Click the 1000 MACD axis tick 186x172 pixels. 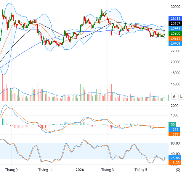tap(174, 115)
